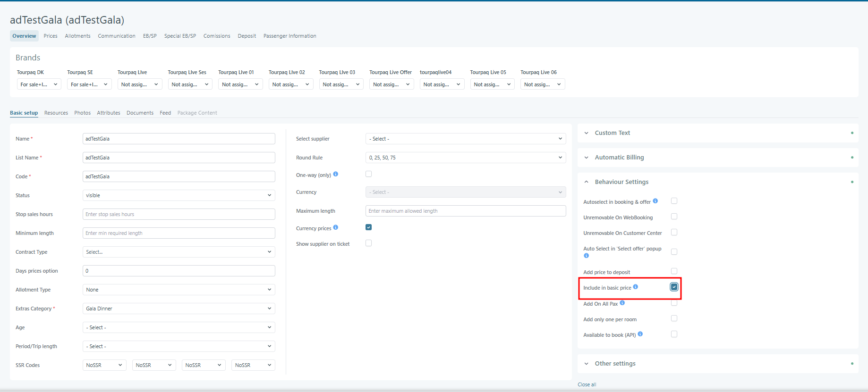
Task: Open the Extras Category dropdown
Action: coord(179,309)
